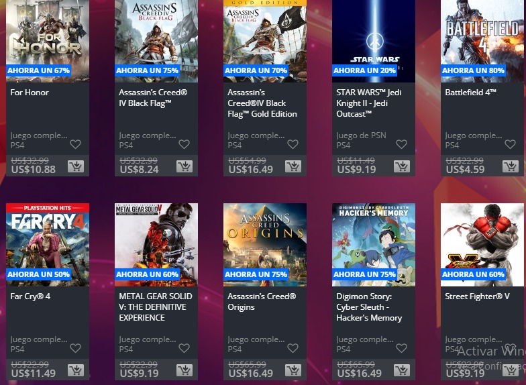Add STAR WARS Jedi Outcast to cart
The height and width of the screenshot is (385, 526).
[x=402, y=166]
